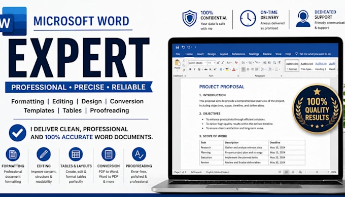Open the Insert ribbon tab
345x197 pixels.
click(x=200, y=54)
